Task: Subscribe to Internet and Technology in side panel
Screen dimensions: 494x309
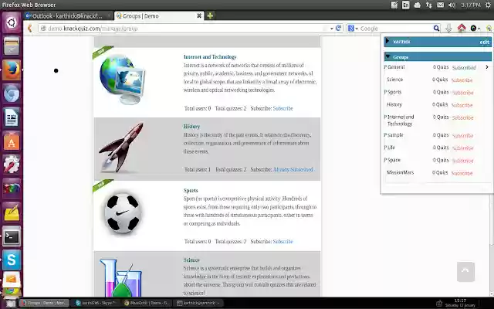Action: point(463,117)
